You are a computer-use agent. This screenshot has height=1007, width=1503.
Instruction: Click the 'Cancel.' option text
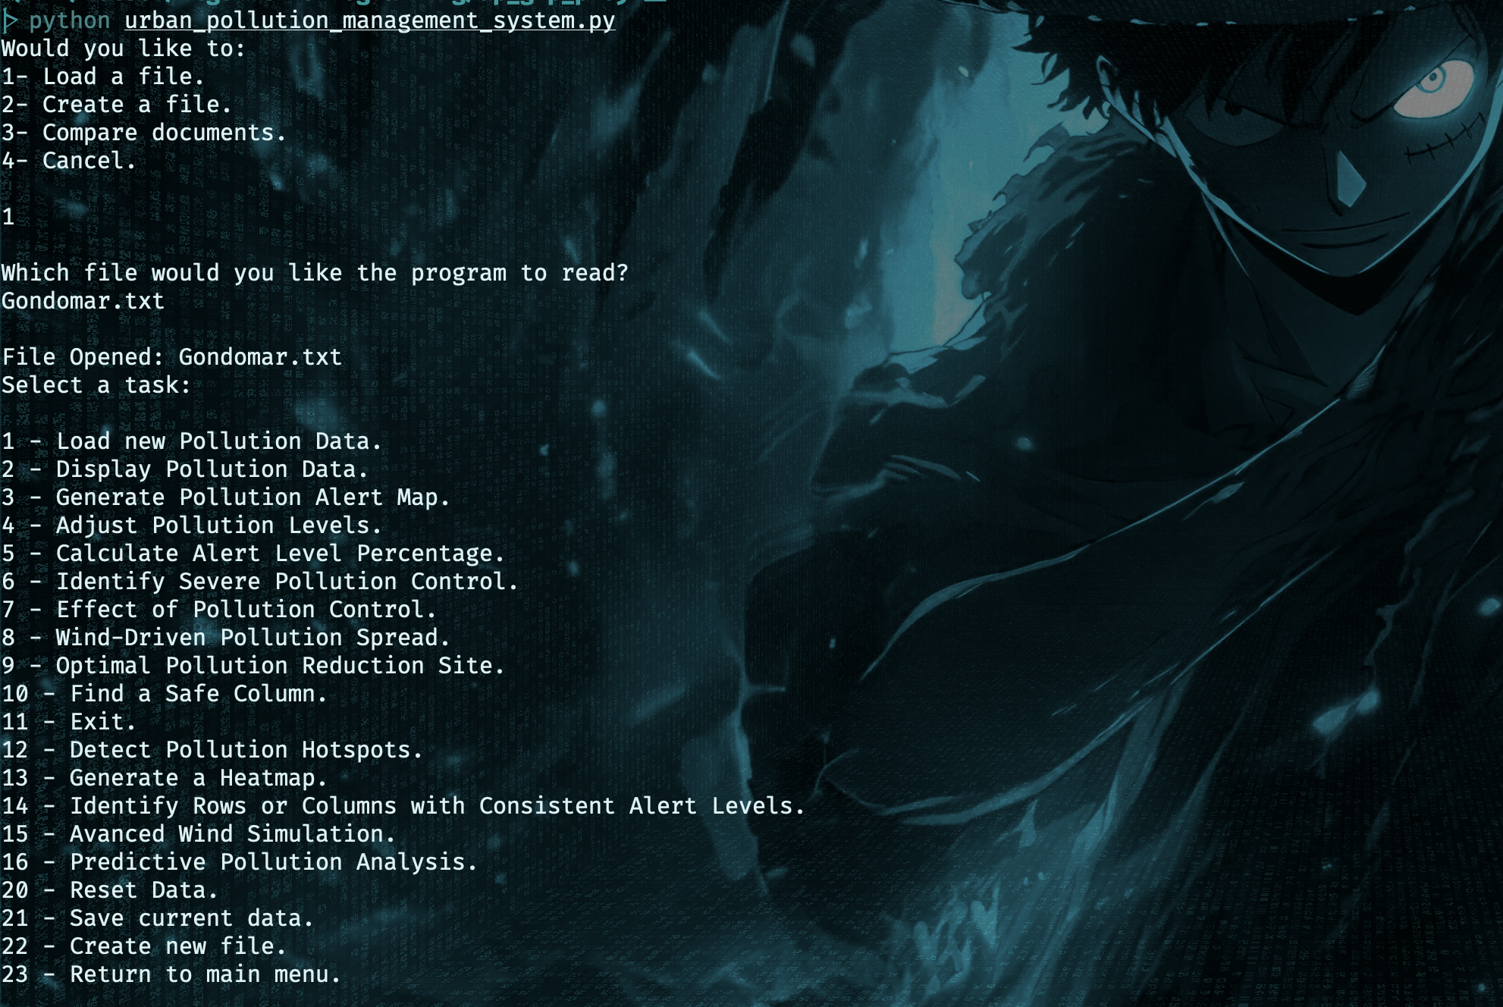click(89, 161)
